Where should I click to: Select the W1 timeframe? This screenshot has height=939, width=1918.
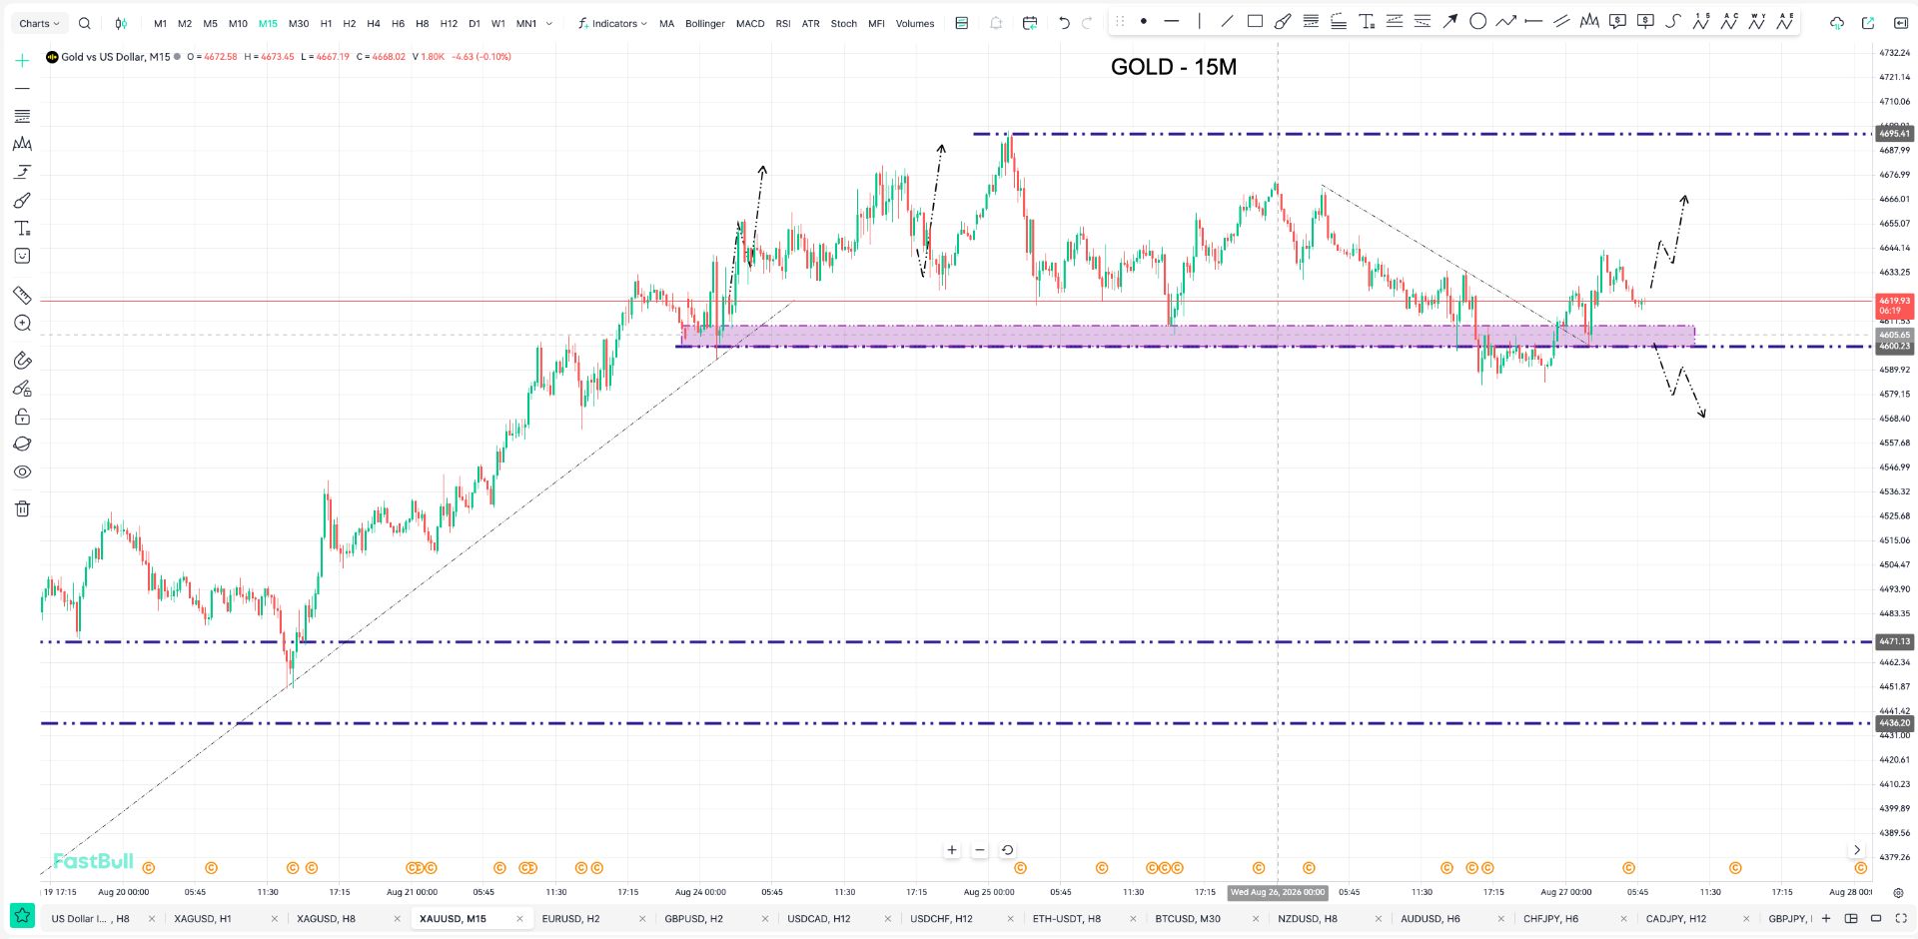click(498, 23)
